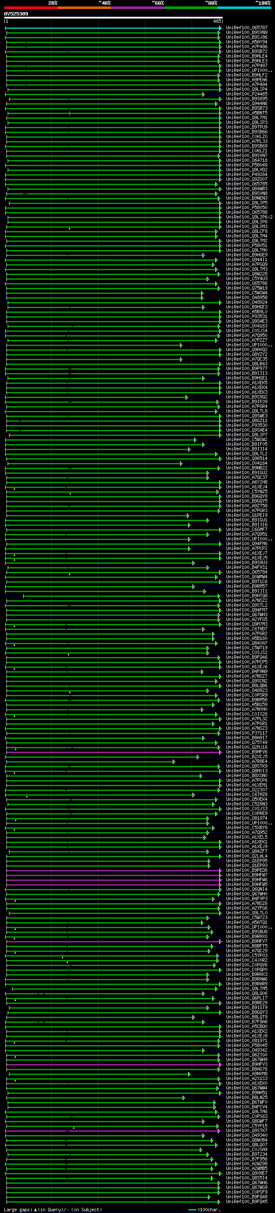Open UniRef100_O64718 hit
The width and height of the screenshot is (275, 1213).
(x=246, y=160)
